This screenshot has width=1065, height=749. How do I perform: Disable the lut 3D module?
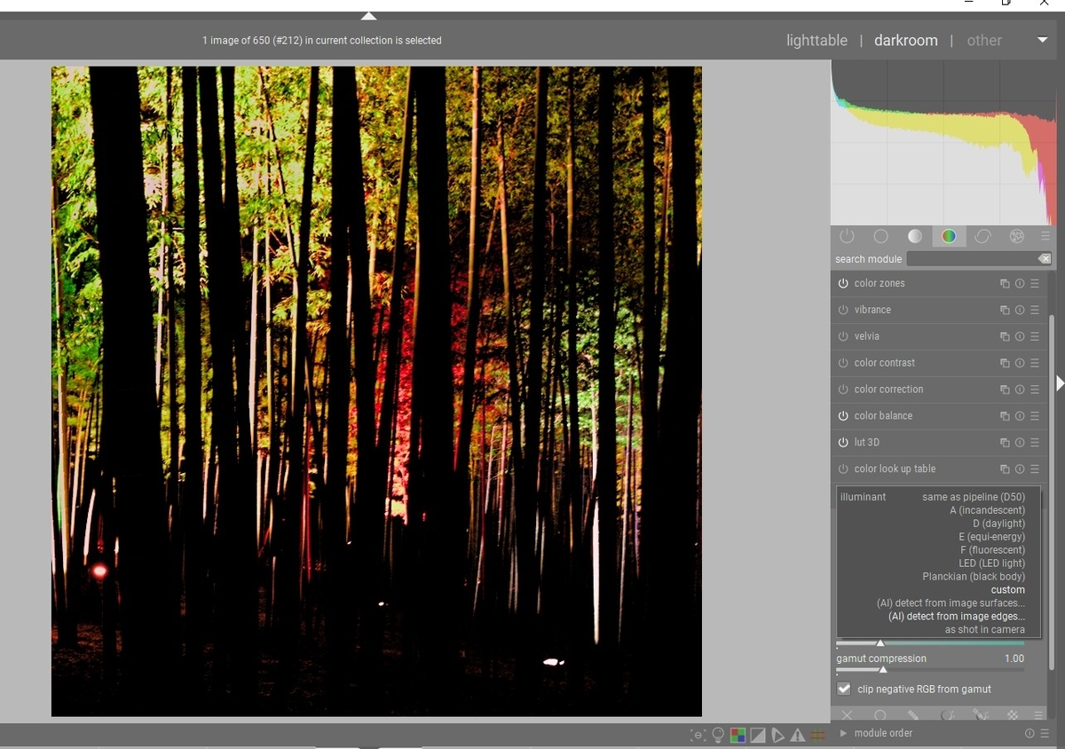(843, 443)
